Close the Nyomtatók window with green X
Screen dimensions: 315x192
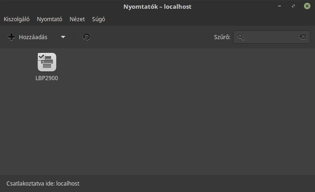[x=307, y=6]
